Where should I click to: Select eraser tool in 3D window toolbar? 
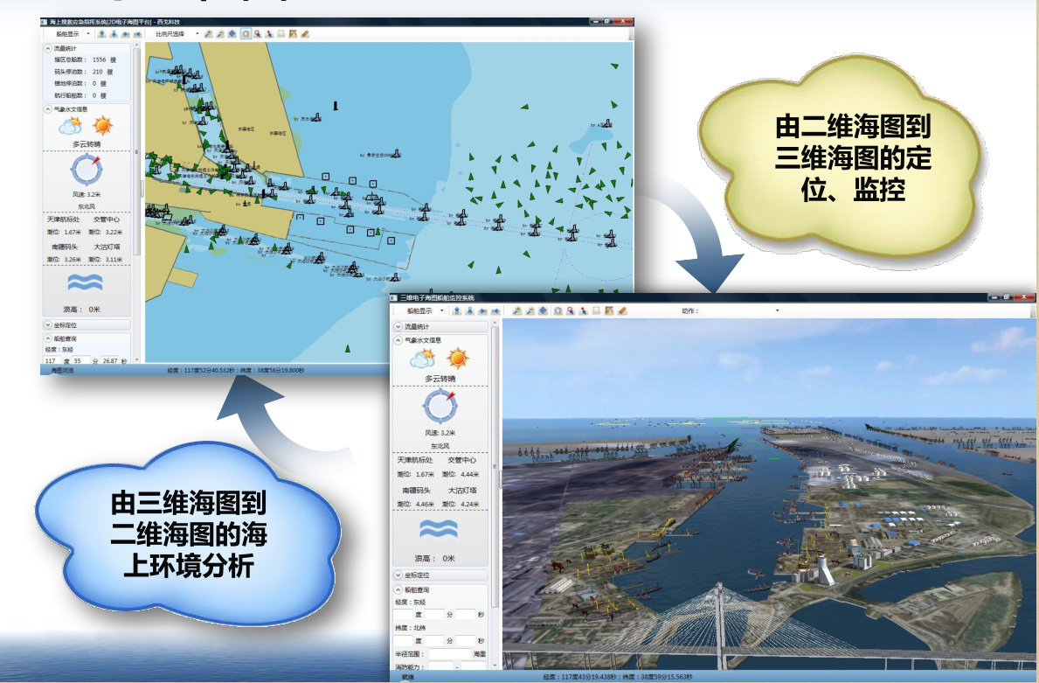(x=622, y=310)
